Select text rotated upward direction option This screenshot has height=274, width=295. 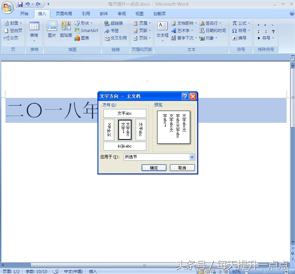click(109, 130)
